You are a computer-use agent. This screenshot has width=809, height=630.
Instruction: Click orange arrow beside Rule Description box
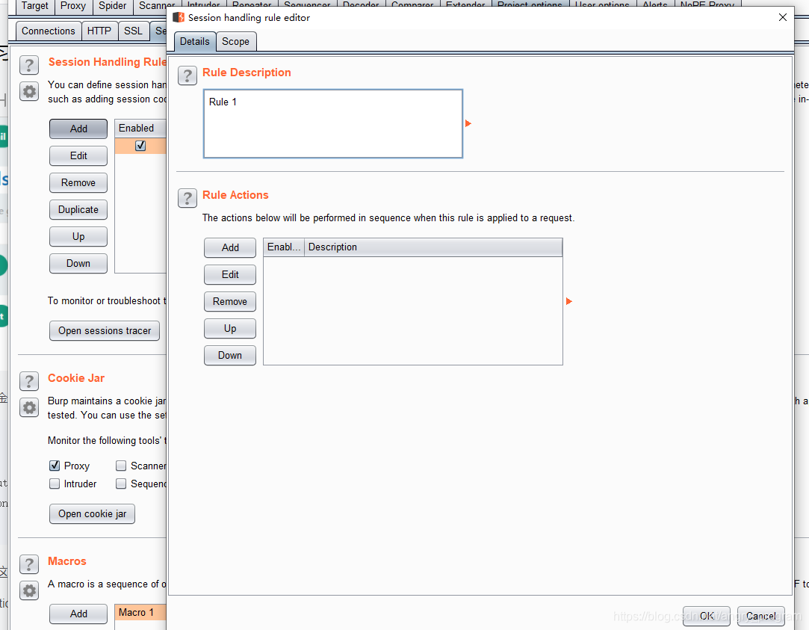[x=468, y=123]
